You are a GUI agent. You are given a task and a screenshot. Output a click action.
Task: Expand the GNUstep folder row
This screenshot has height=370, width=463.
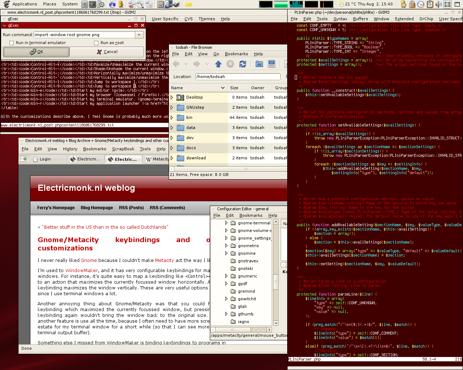tap(172, 107)
